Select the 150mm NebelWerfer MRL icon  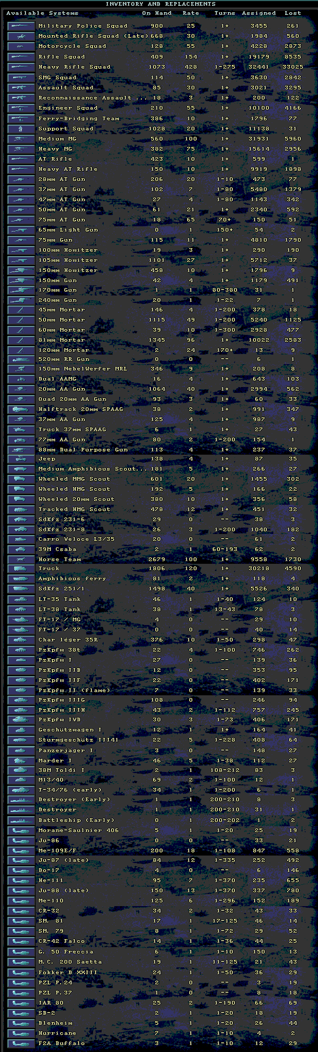coord(21,368)
